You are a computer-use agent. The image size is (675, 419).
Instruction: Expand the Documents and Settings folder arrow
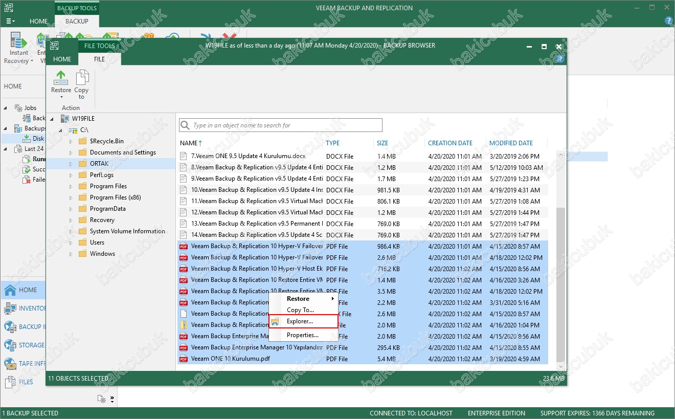pos(71,152)
